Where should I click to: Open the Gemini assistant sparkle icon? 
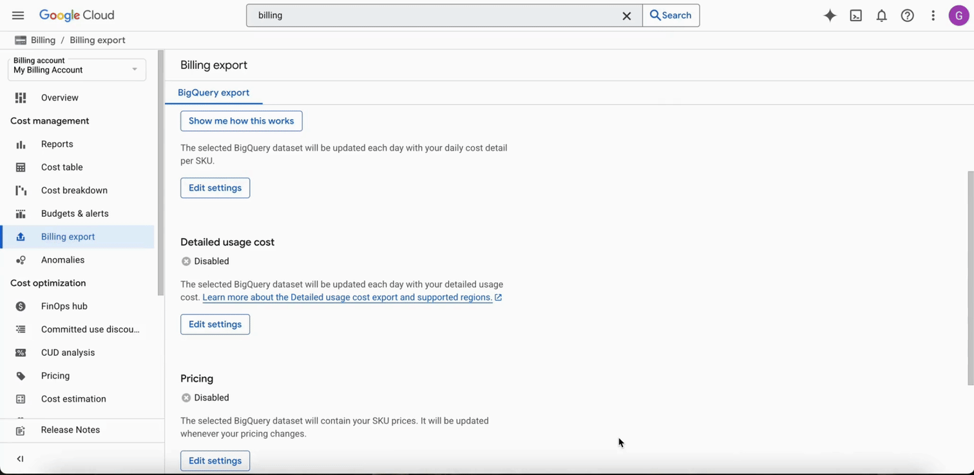coord(830,15)
